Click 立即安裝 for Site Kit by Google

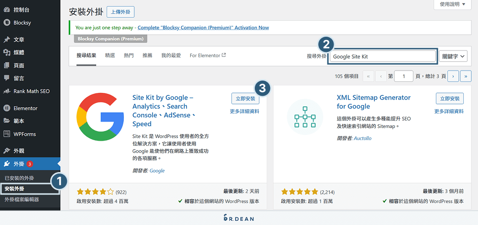[245, 99]
